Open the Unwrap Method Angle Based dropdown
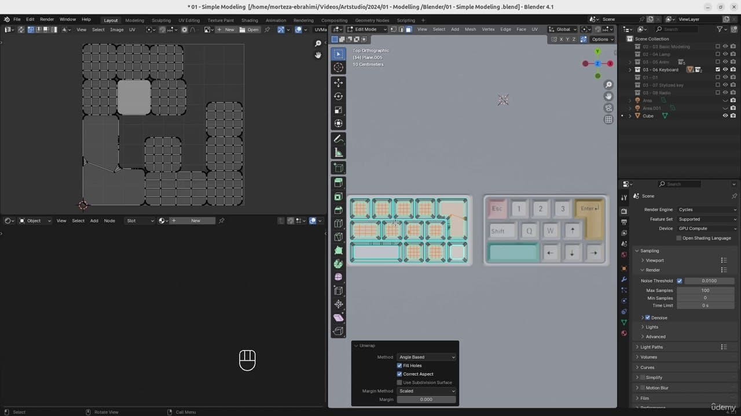 [427, 357]
